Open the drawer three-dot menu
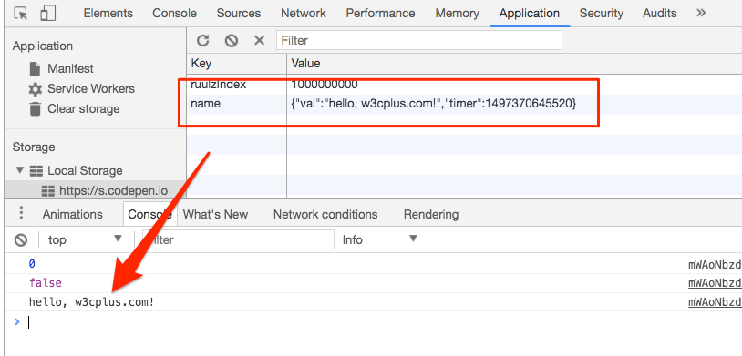The height and width of the screenshot is (356, 742). 21,214
